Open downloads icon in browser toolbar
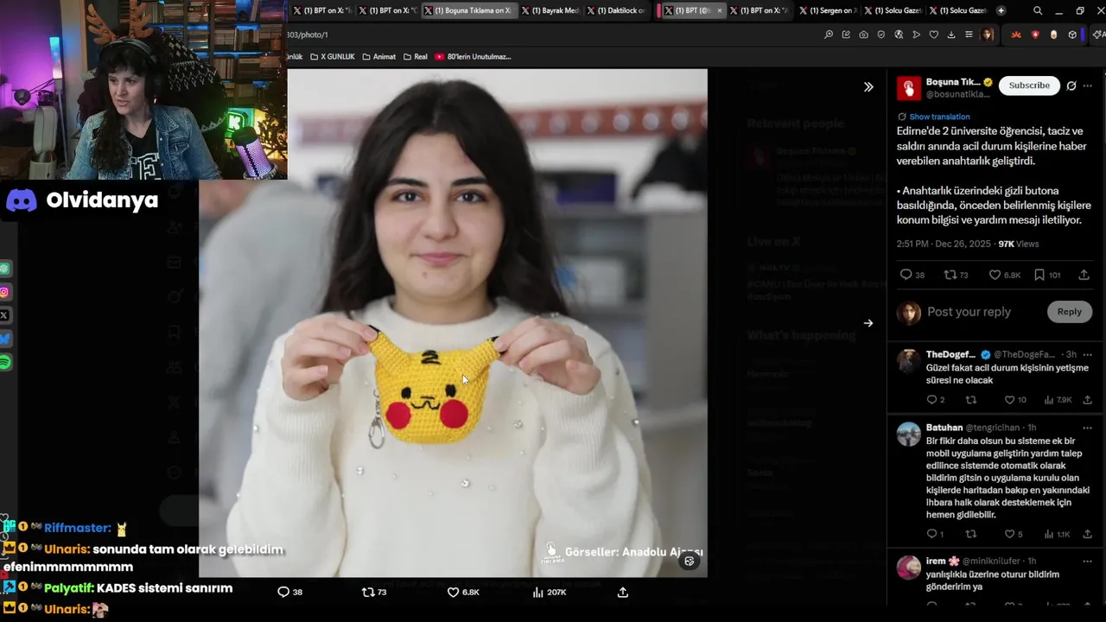Viewport: 1106px width, 622px height. [x=951, y=35]
